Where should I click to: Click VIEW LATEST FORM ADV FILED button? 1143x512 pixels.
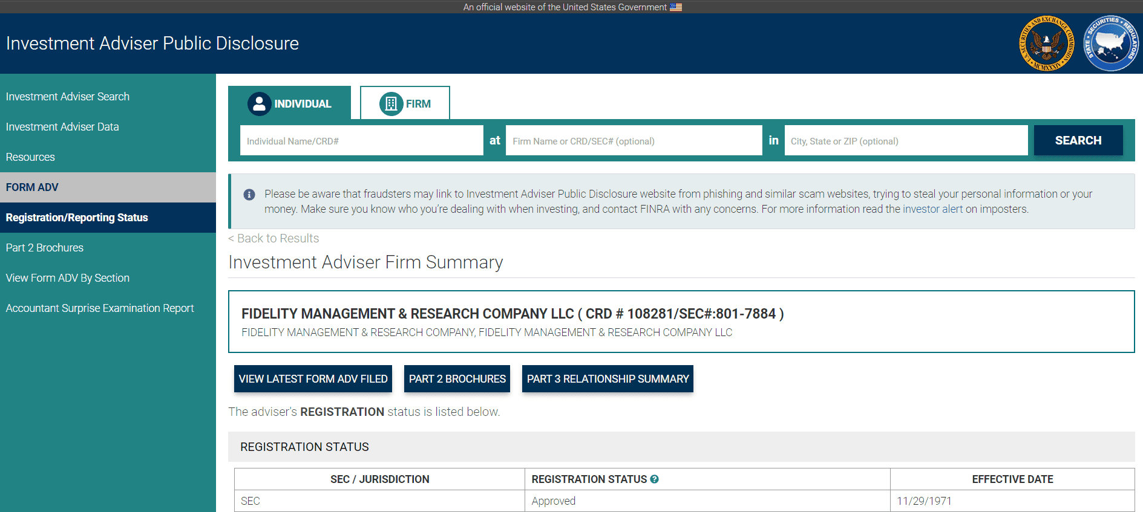[313, 379]
